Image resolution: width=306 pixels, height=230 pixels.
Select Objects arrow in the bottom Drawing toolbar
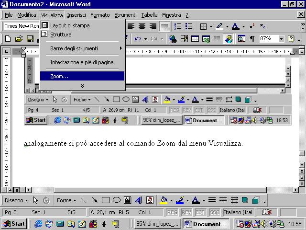point(35,200)
